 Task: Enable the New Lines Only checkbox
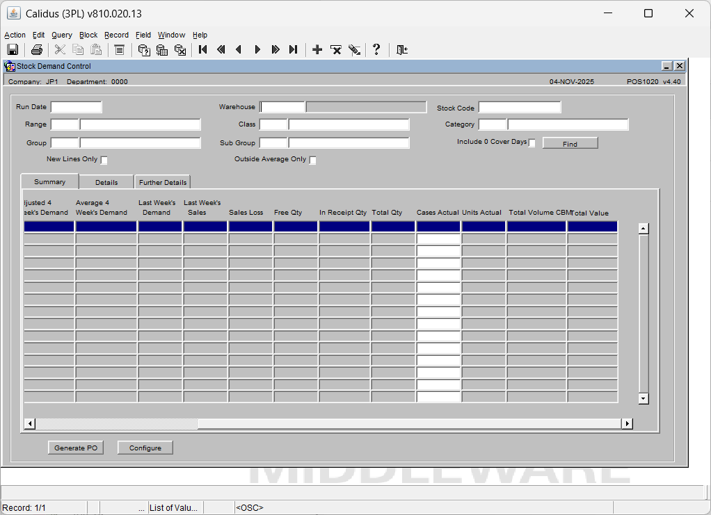click(x=104, y=161)
